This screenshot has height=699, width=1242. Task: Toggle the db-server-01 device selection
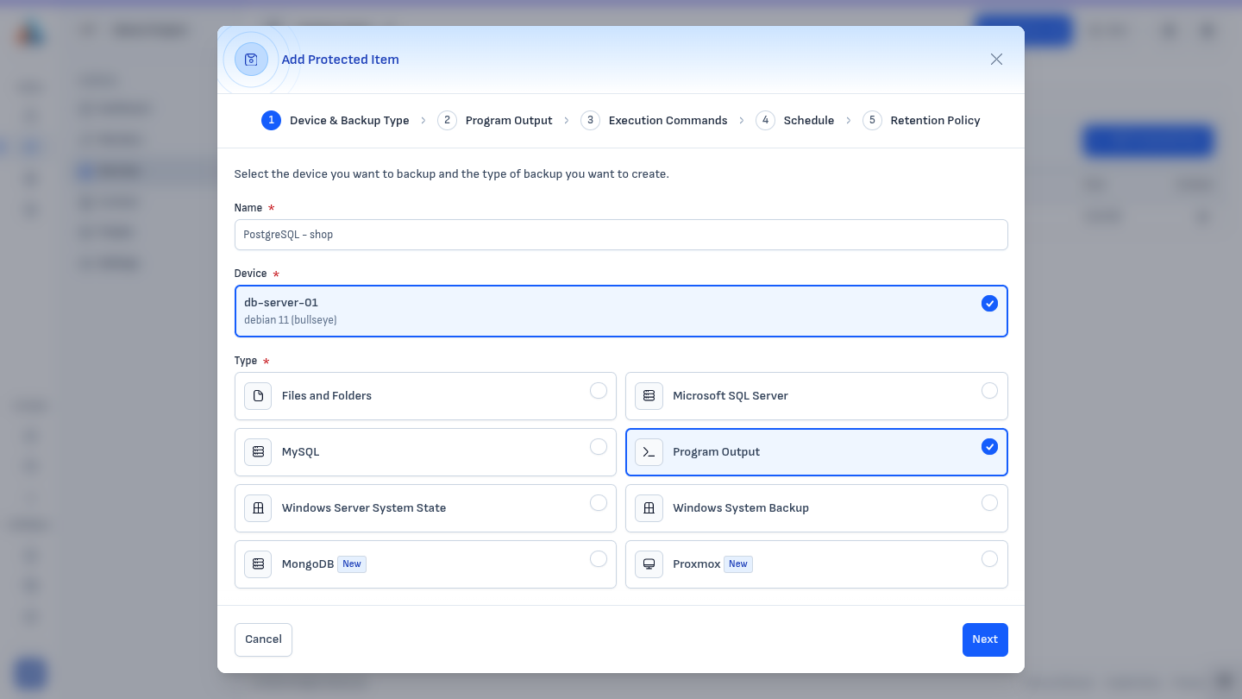click(621, 311)
